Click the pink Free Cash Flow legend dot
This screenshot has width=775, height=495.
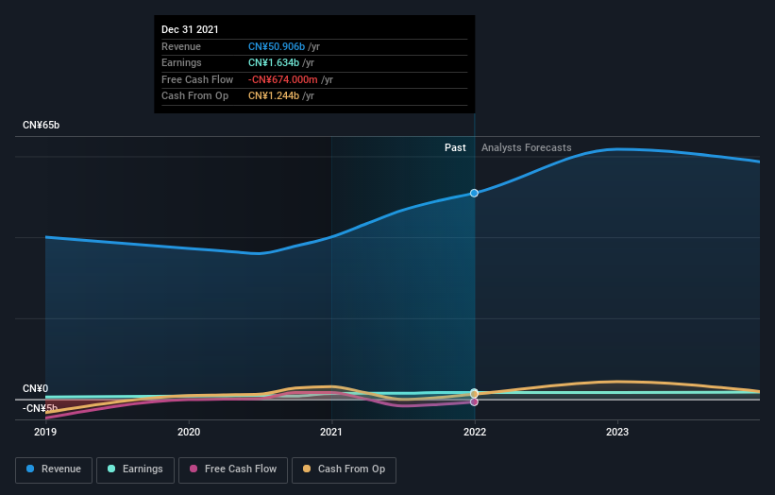194,469
